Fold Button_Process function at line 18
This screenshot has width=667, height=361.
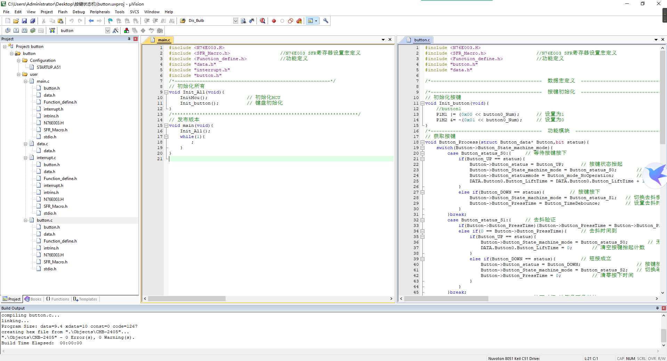tap(422, 142)
